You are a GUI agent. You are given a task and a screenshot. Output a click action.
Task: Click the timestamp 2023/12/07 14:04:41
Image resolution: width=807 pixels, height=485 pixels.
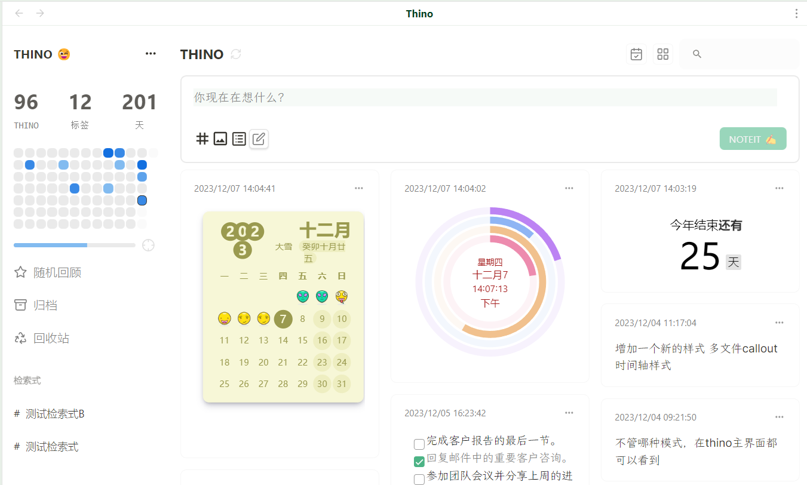coord(235,189)
